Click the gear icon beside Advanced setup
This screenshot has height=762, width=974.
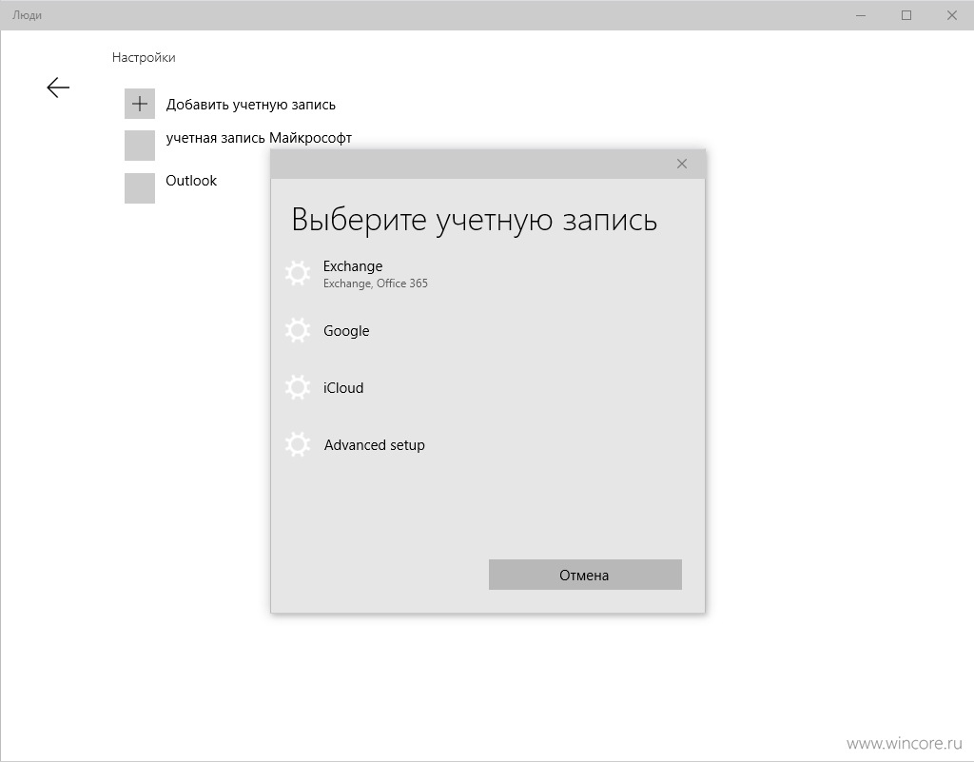[x=298, y=444]
